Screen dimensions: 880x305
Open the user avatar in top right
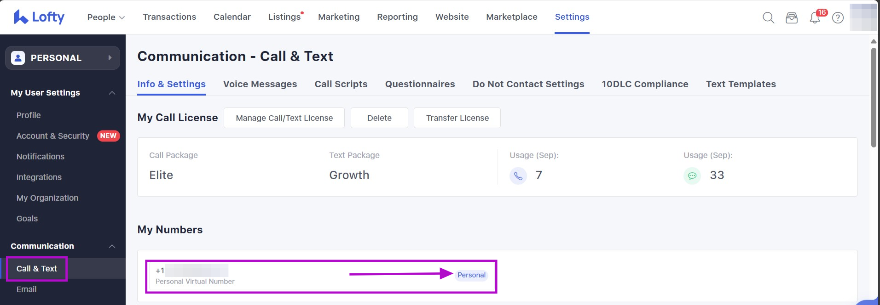point(863,17)
